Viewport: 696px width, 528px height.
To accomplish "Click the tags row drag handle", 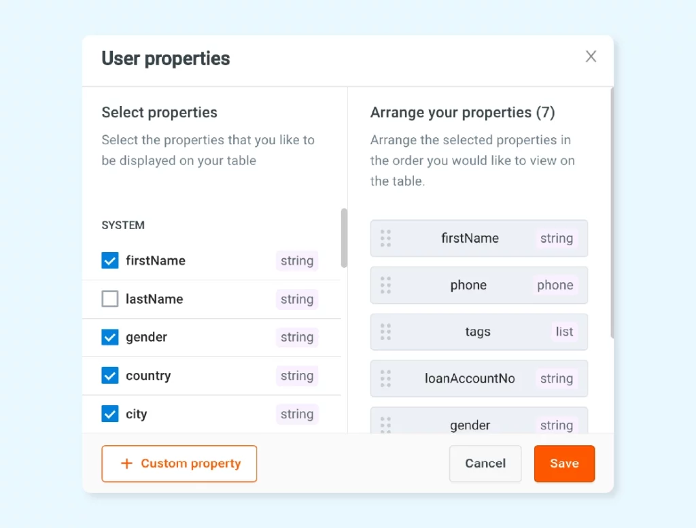I will pos(385,332).
